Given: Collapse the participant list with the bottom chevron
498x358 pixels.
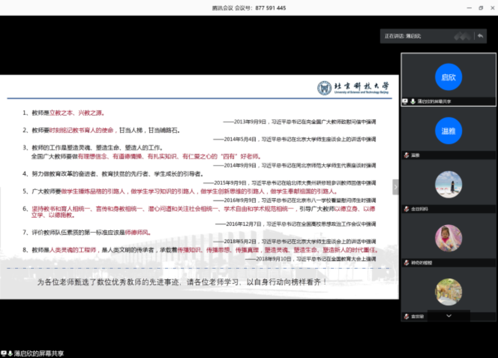Looking at the screenshot, I should point(449,316).
